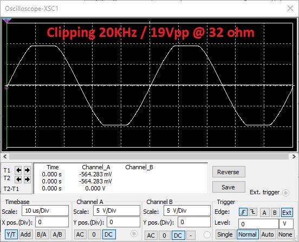Select rising edge trigger icon
This screenshot has height=242, width=299.
243,212
